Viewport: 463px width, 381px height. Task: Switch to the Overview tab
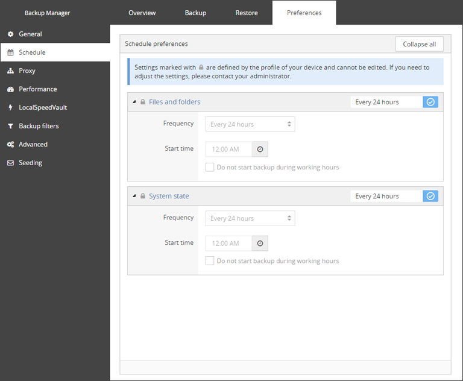[x=142, y=13]
